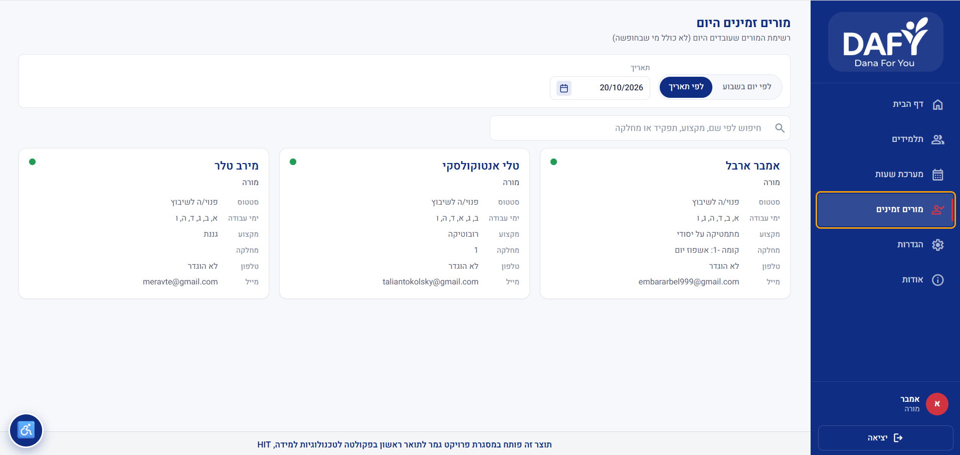The width and height of the screenshot is (960, 455).
Task: Open the date picker calendar icon
Action: coord(564,88)
